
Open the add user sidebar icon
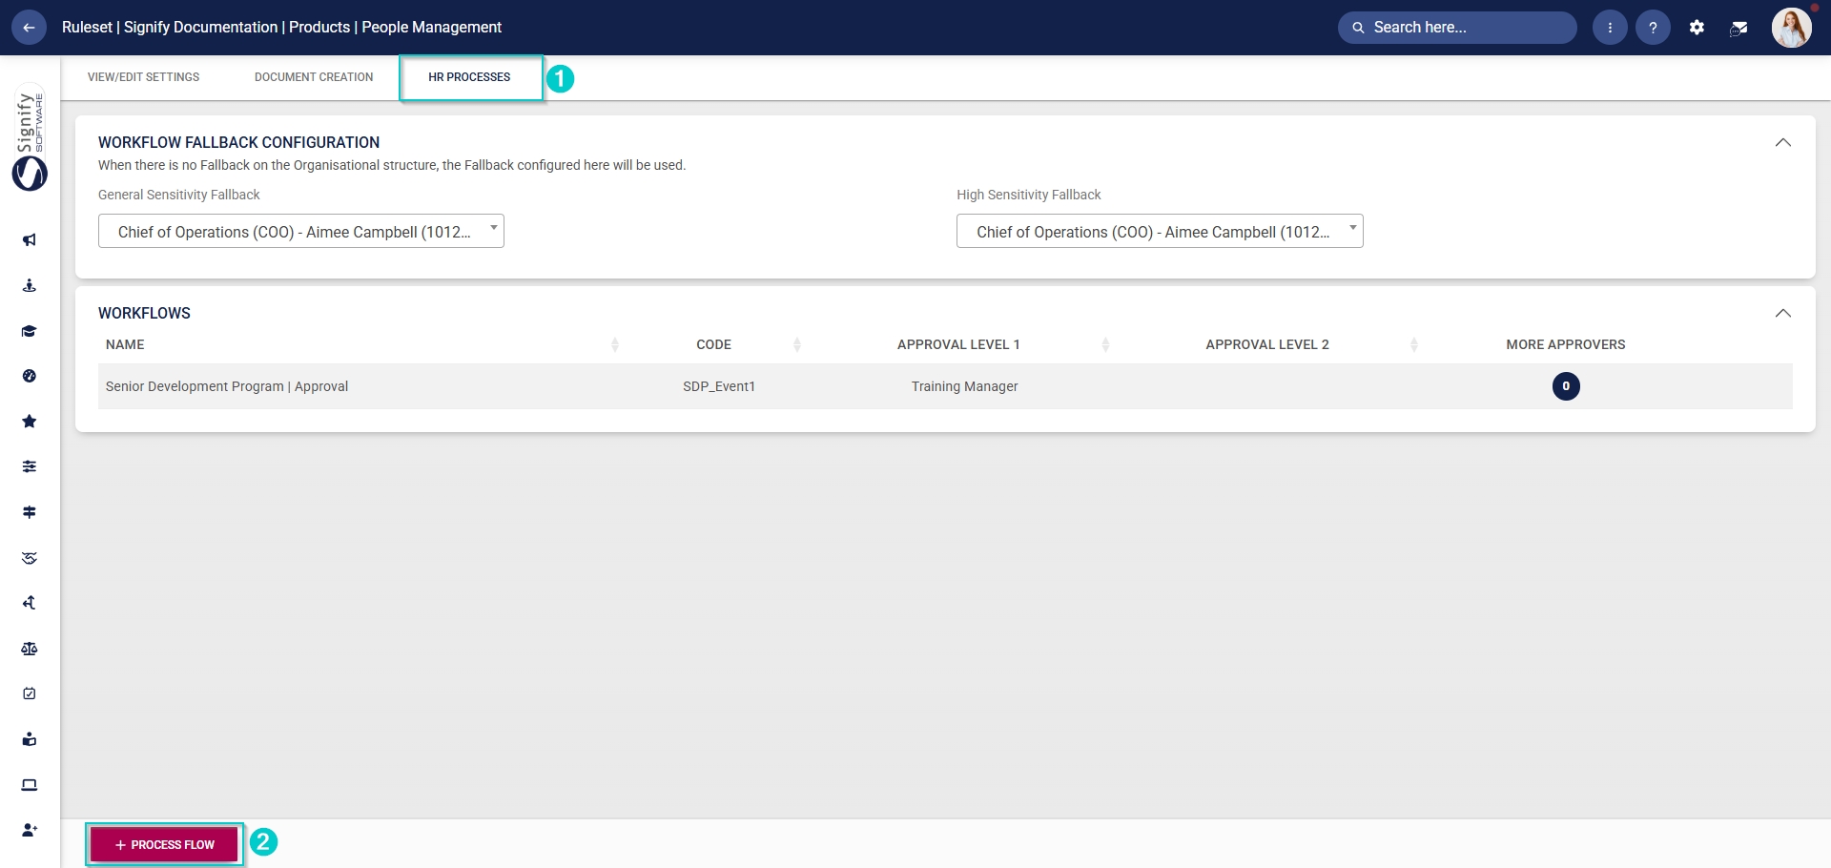[x=30, y=830]
